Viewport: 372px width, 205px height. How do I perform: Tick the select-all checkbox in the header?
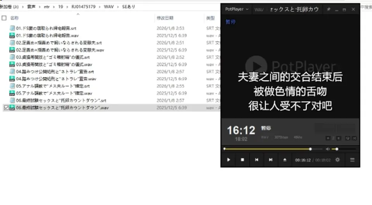click(x=4, y=18)
